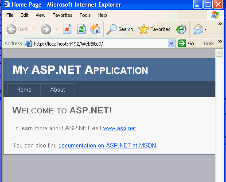Viewport: 226px width, 182px height.
Task: Open the address bar URL dropdown
Action: click(171, 43)
